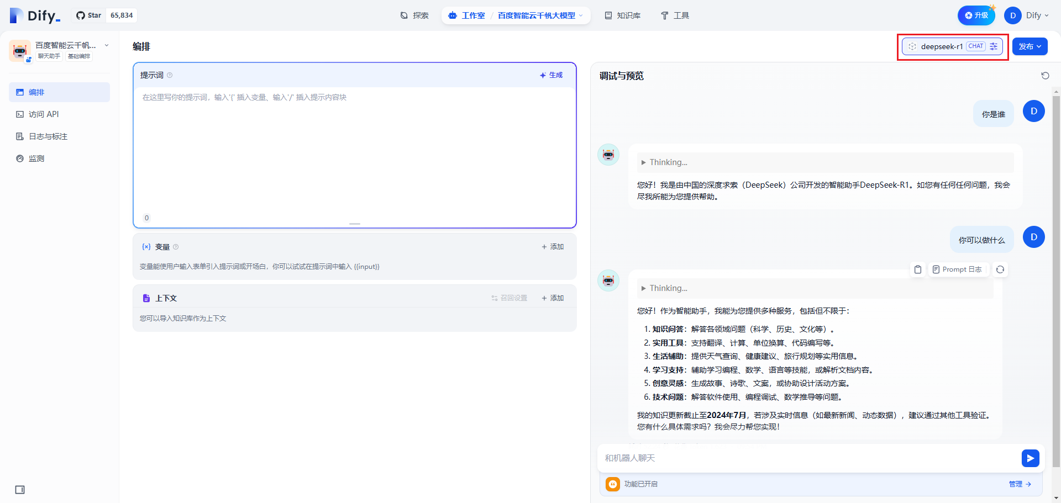Screen dimensions: 1061x503
Task: Expand the app name dropdown chevron
Action: [107, 45]
